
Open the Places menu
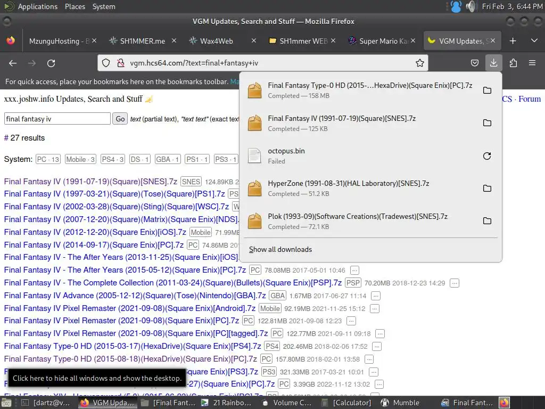pos(75,6)
